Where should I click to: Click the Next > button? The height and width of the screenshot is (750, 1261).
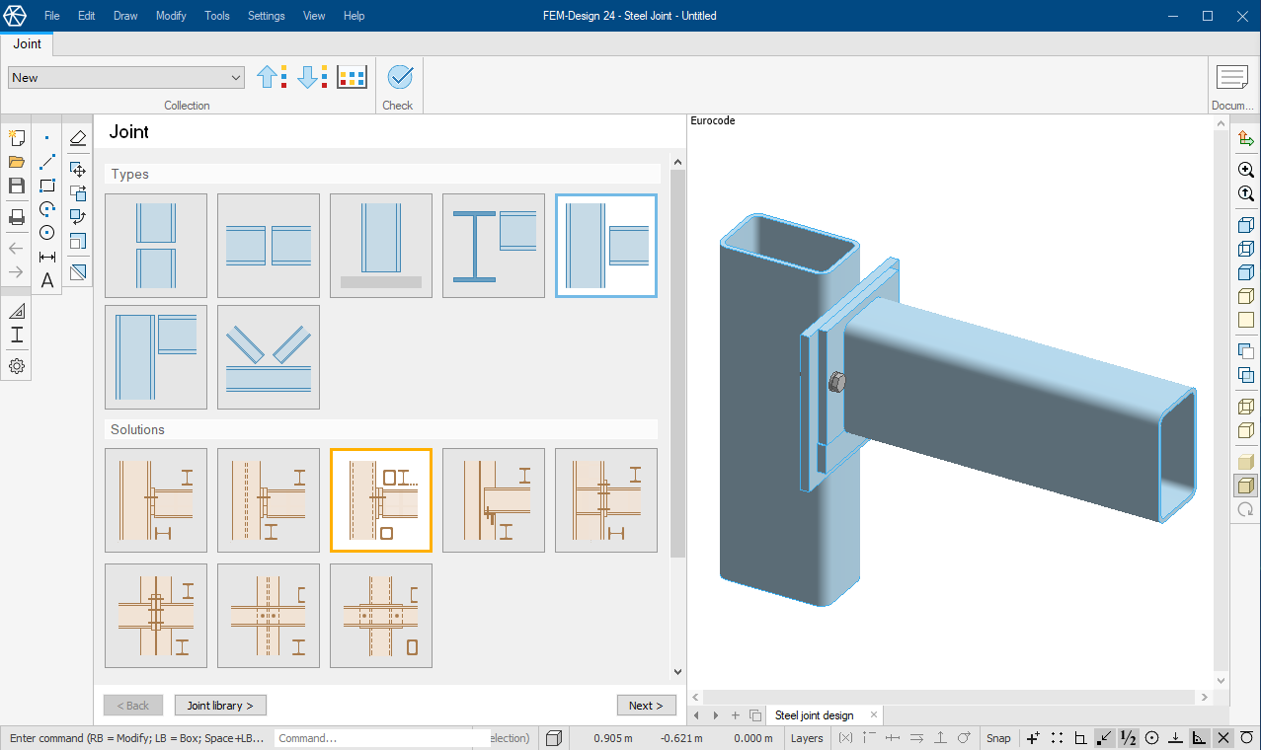[646, 706]
